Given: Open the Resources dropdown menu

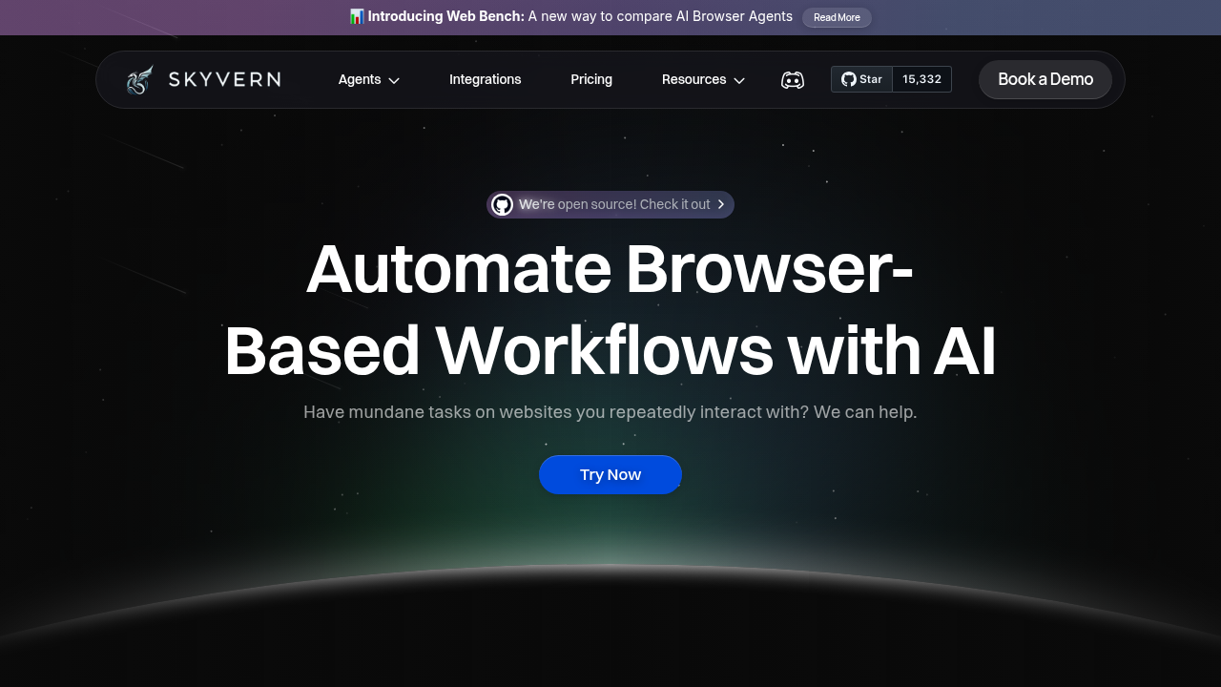Looking at the screenshot, I should 694,79.
